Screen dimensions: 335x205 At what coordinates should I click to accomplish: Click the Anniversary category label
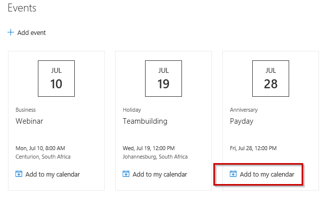pos(243,110)
